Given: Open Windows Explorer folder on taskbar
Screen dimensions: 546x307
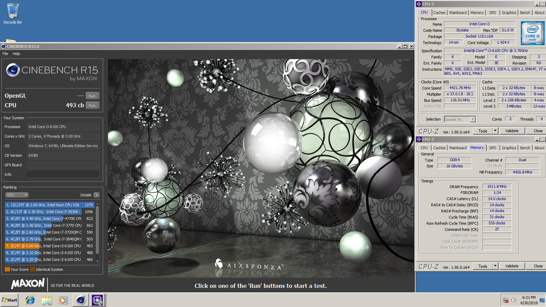Looking at the screenshot, I should [x=47, y=300].
